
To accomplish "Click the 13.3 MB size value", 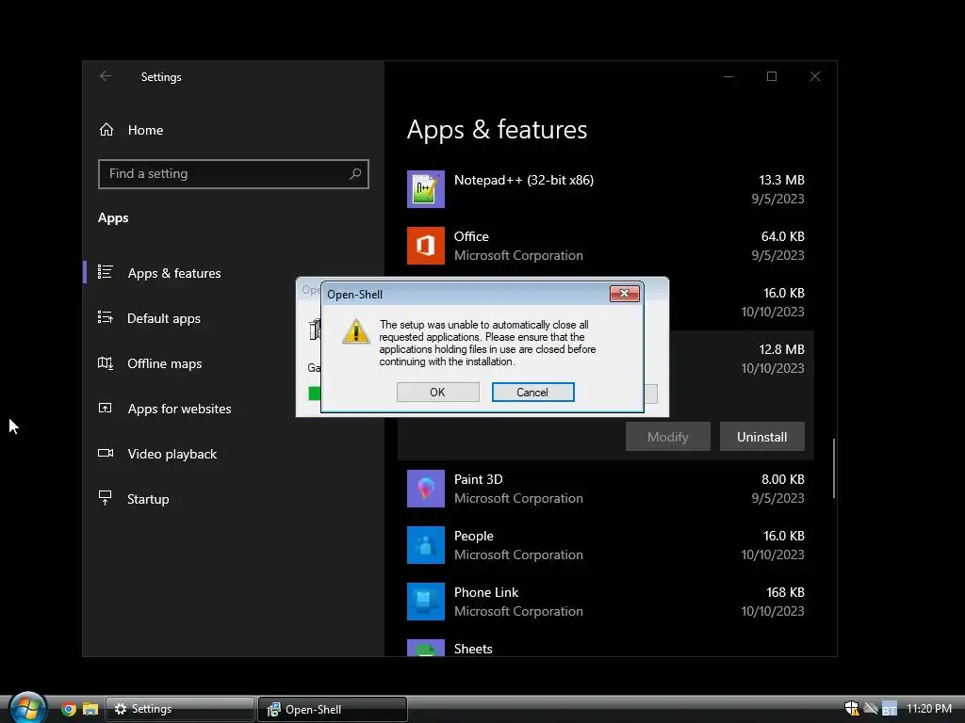I will click(781, 180).
